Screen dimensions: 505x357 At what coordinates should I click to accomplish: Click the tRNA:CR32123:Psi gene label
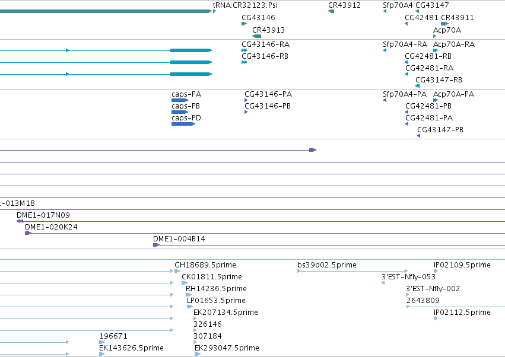[245, 5]
